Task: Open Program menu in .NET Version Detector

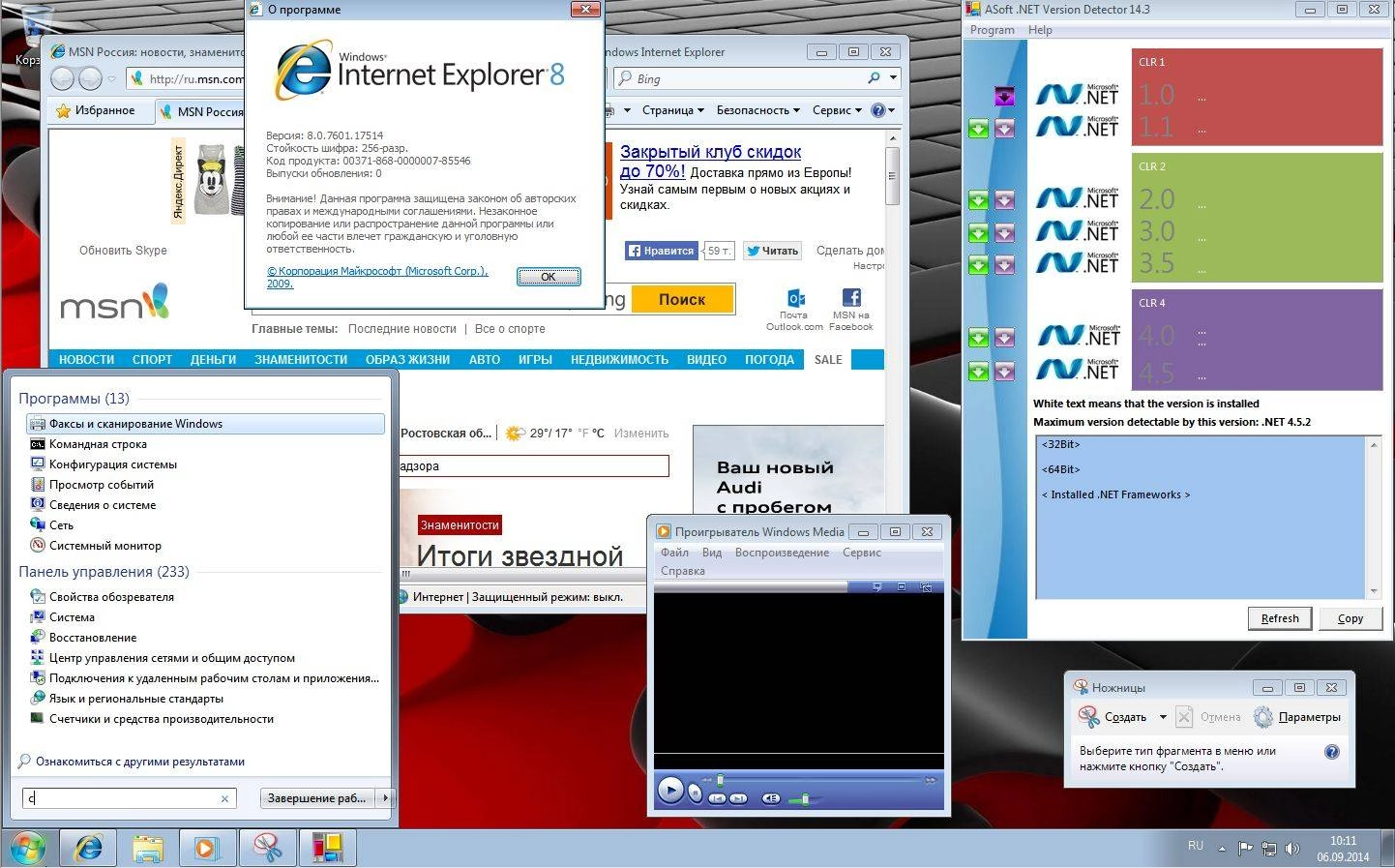Action: (992, 30)
